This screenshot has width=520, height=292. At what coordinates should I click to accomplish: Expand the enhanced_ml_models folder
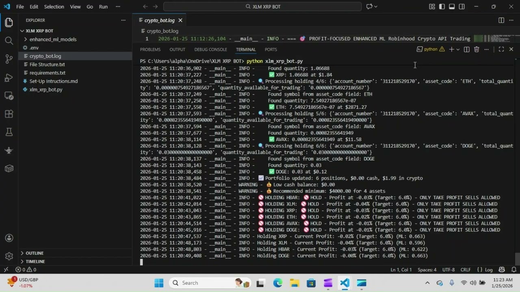tap(76, 39)
